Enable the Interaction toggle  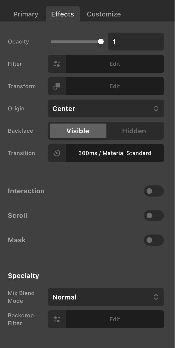click(x=154, y=191)
